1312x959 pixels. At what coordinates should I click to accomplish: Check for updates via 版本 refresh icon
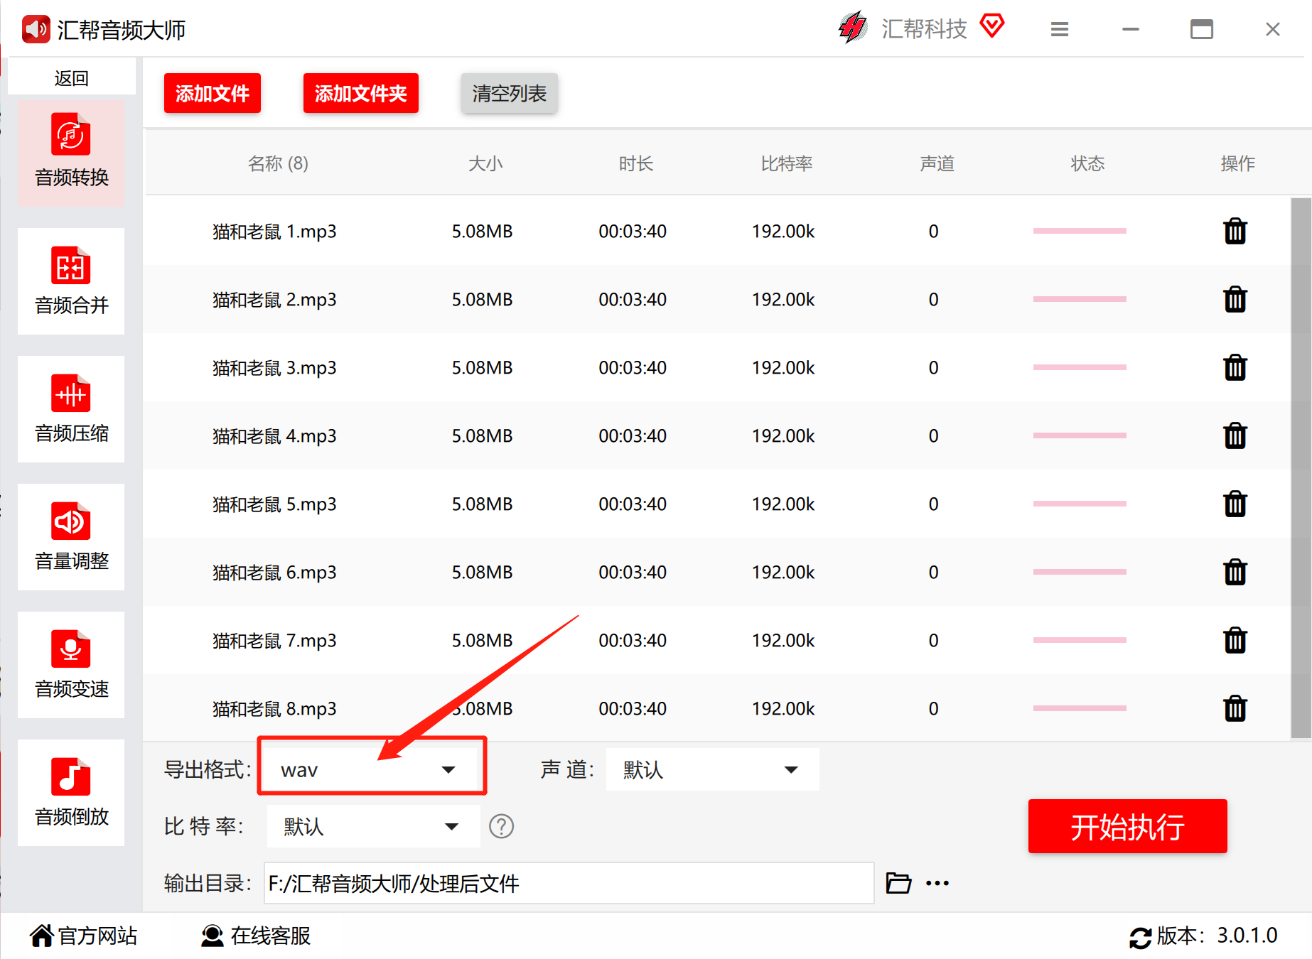coord(1140,938)
